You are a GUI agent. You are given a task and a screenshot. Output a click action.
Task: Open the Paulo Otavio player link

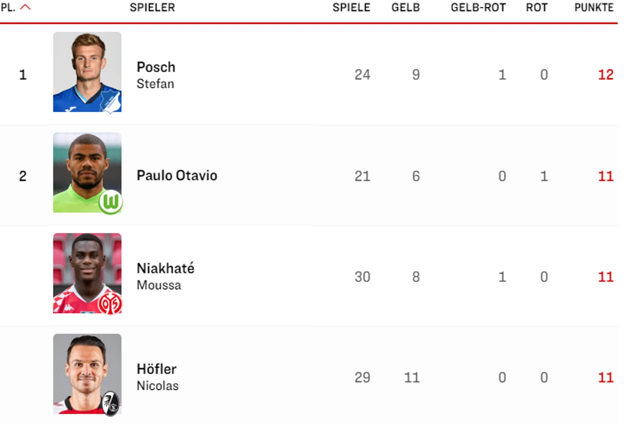point(177,176)
